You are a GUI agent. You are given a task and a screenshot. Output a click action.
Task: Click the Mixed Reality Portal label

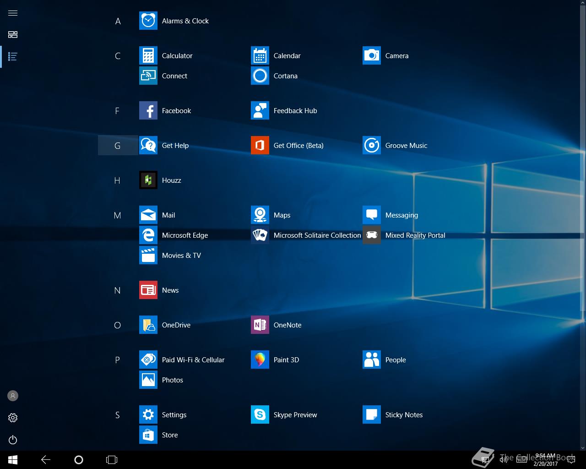pyautogui.click(x=415, y=235)
